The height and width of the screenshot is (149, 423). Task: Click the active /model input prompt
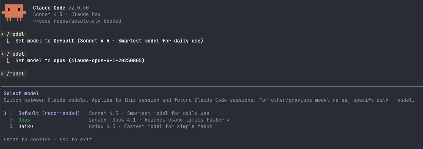[15, 74]
